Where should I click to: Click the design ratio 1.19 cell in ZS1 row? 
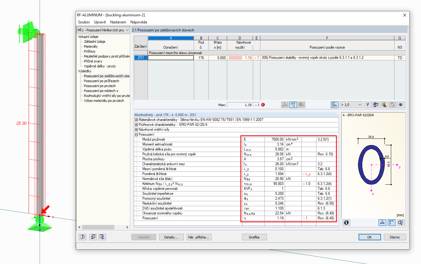pyautogui.click(x=240, y=58)
